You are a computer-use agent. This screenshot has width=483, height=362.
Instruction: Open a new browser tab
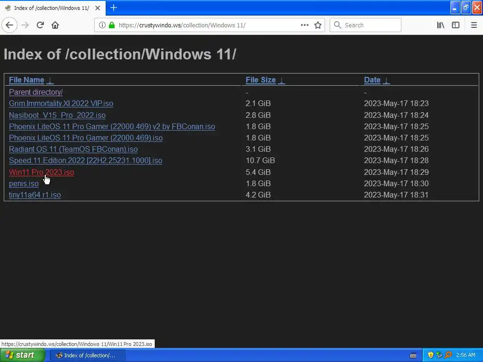click(x=113, y=8)
